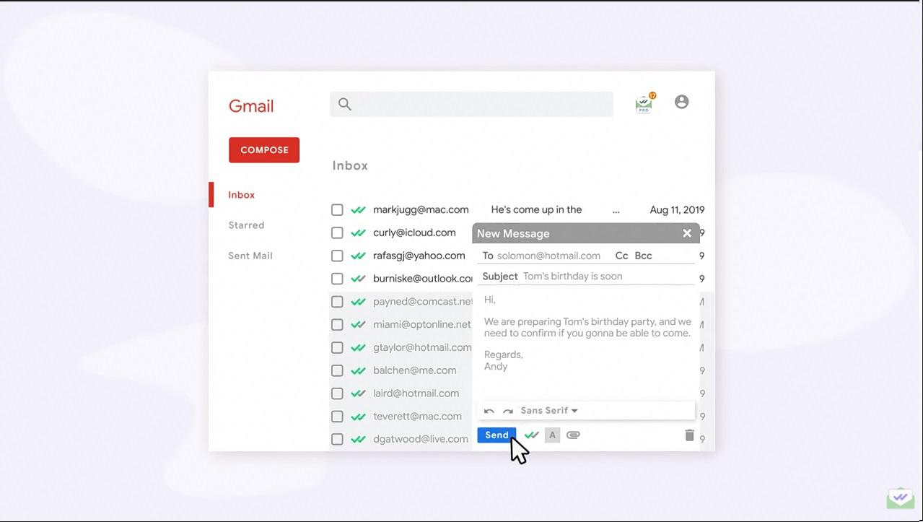Click the redo arrow in compose toolbar
This screenshot has width=923, height=522.
pos(508,411)
